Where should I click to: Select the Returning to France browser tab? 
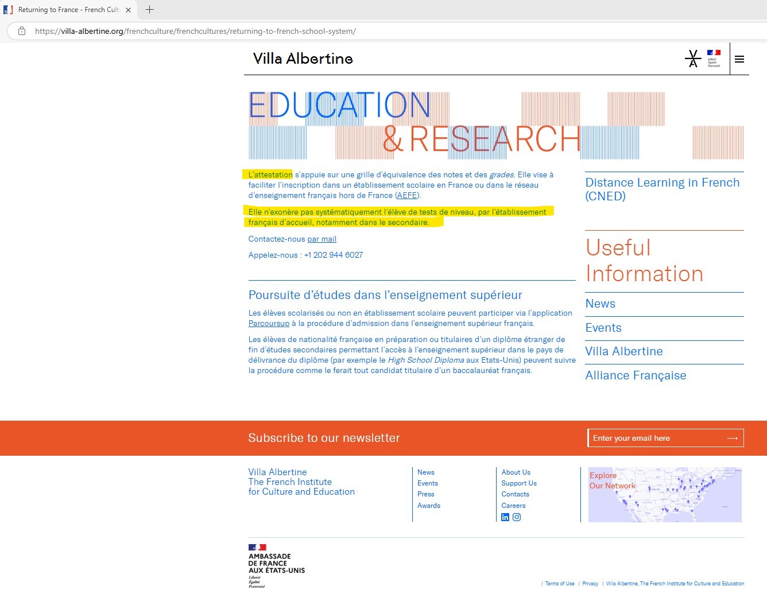coord(69,10)
